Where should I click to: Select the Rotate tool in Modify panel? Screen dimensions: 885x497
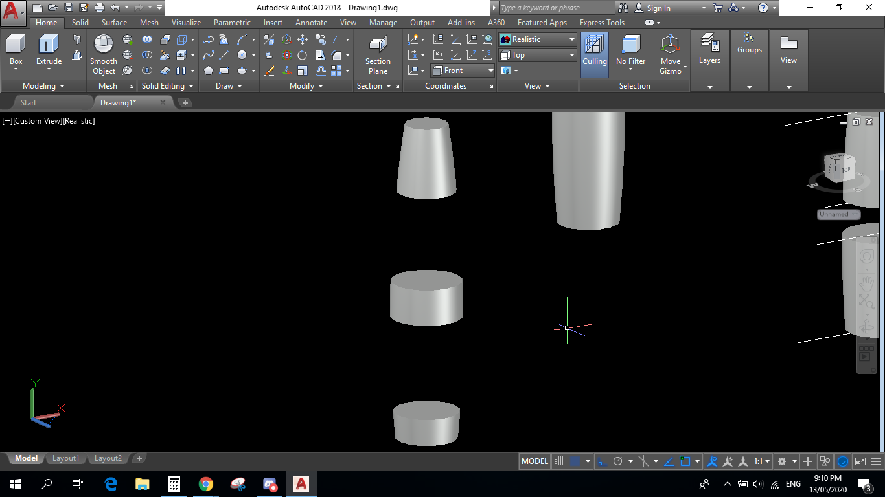(x=302, y=55)
